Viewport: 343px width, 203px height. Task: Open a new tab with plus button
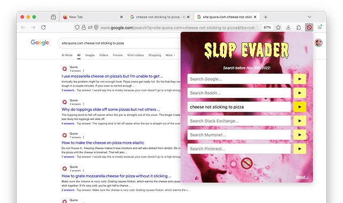point(265,17)
